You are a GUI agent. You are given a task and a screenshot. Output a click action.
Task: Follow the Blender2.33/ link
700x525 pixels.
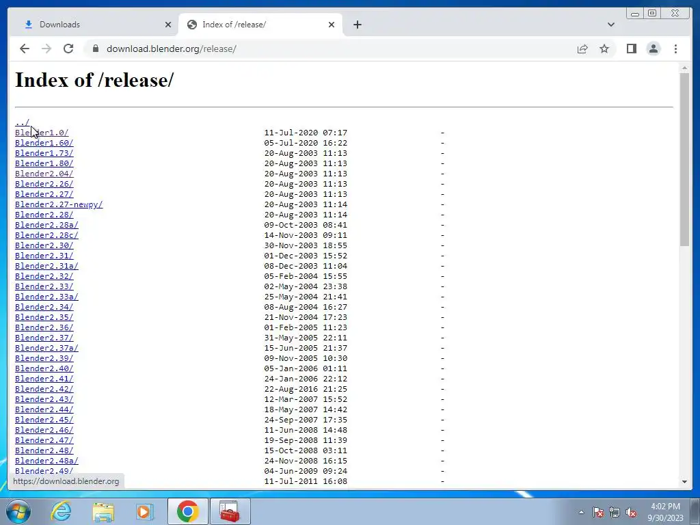pyautogui.click(x=44, y=286)
